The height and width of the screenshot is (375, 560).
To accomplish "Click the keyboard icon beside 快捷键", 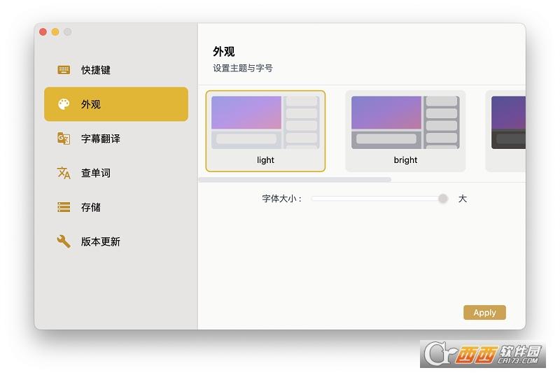I will 64,69.
